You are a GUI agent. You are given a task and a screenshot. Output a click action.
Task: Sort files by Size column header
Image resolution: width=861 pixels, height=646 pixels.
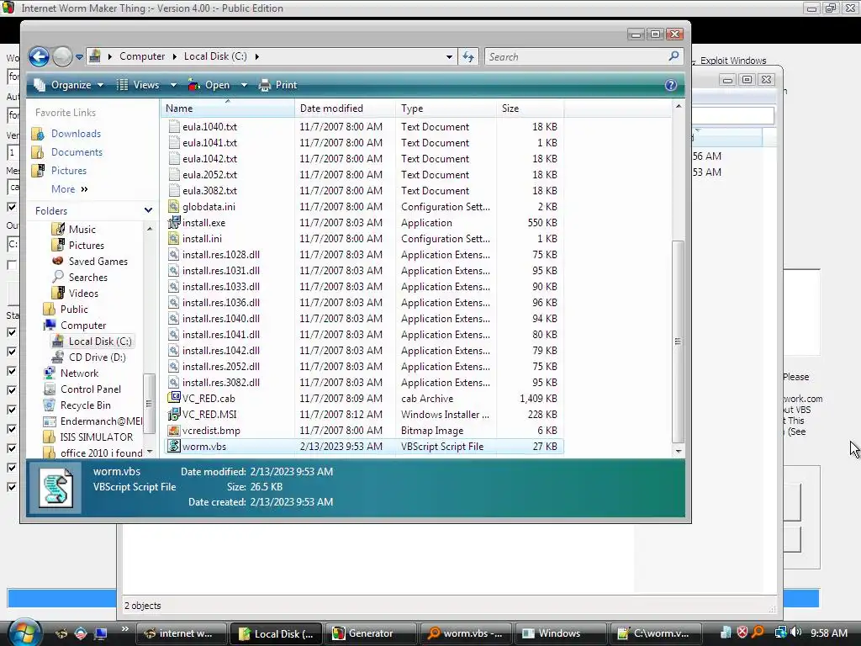pos(530,109)
